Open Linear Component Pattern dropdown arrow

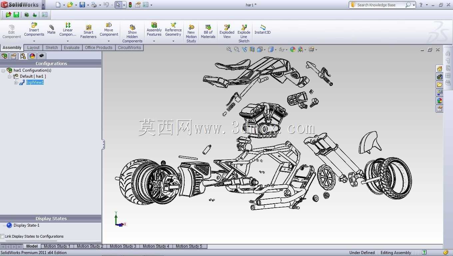click(68, 41)
